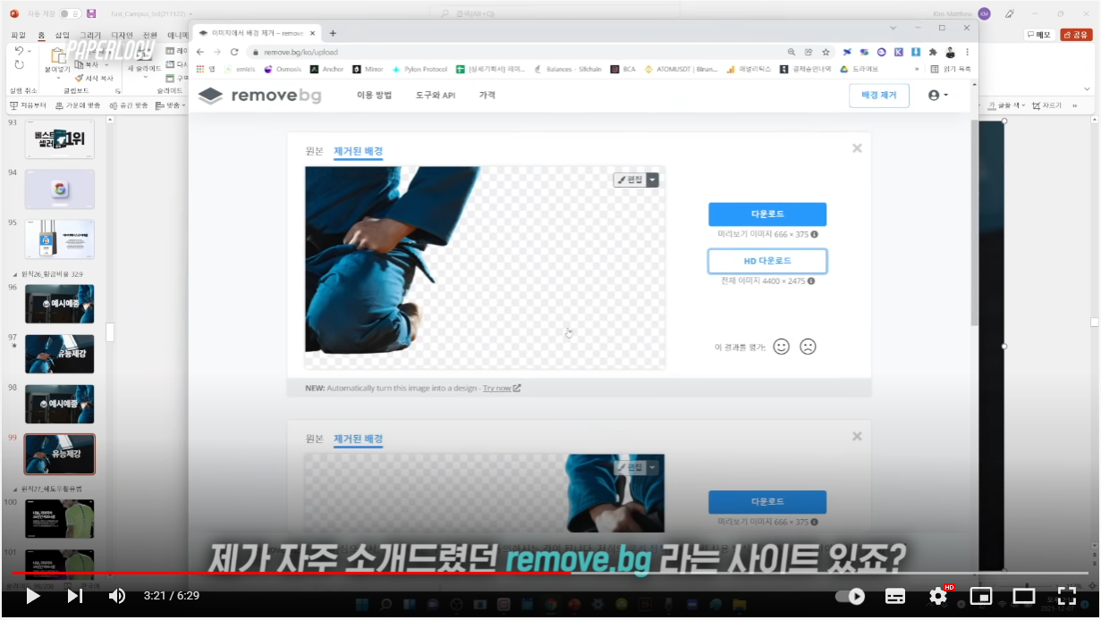Open Chrome three-dot menu
The image size is (1101, 620).
click(x=967, y=52)
